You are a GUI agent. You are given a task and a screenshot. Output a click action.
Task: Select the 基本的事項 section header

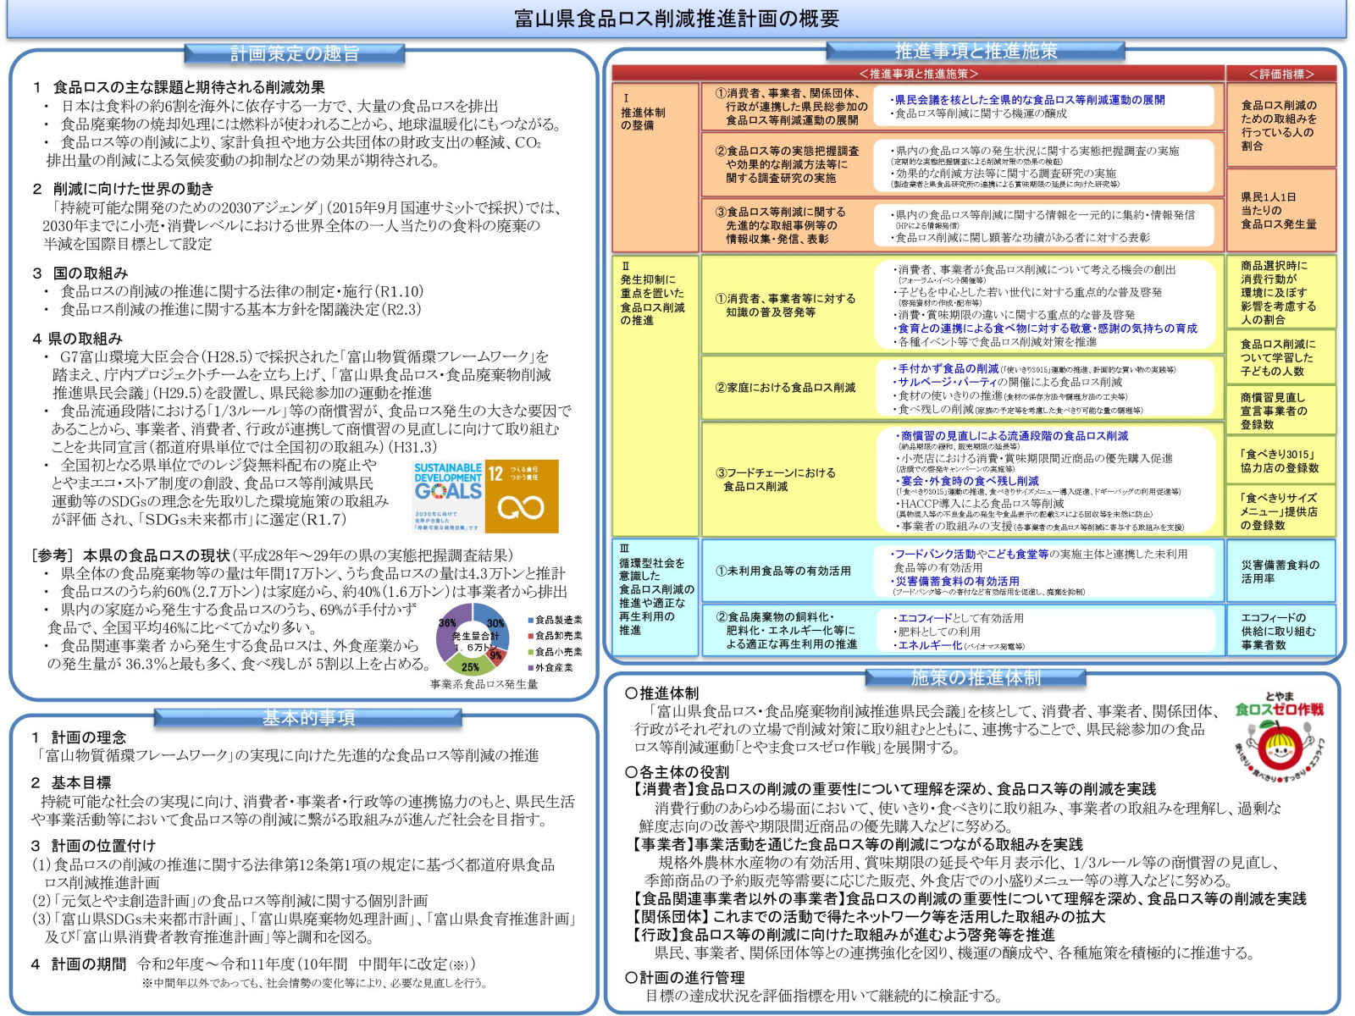tap(307, 718)
